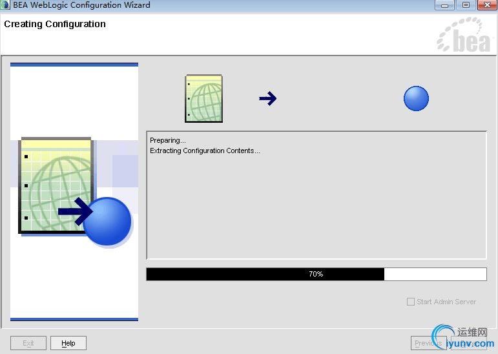Click the WebLogic title bar app icon
498x354 pixels.
click(x=5, y=5)
